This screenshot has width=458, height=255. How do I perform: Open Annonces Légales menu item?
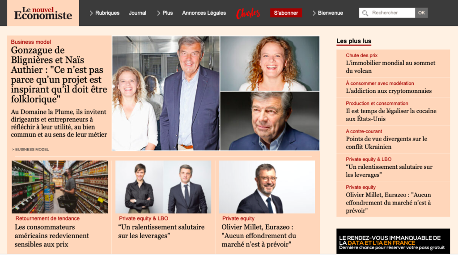(204, 13)
